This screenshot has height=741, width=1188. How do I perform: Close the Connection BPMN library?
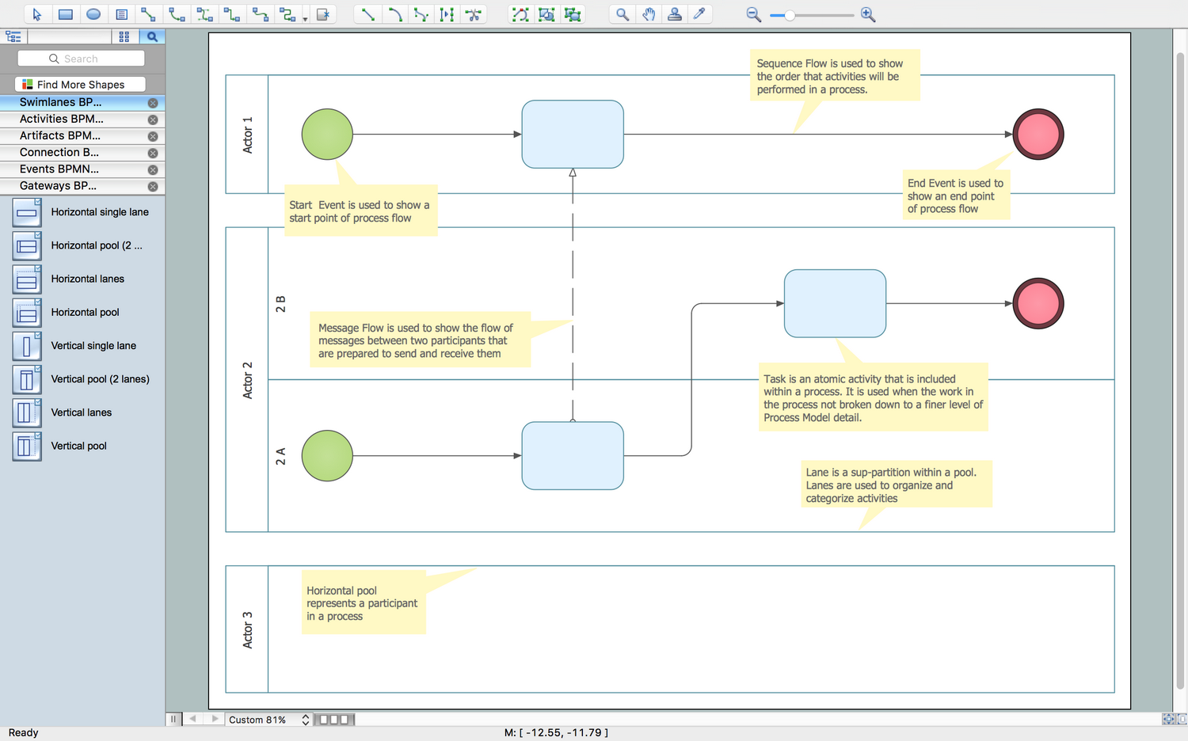click(153, 153)
